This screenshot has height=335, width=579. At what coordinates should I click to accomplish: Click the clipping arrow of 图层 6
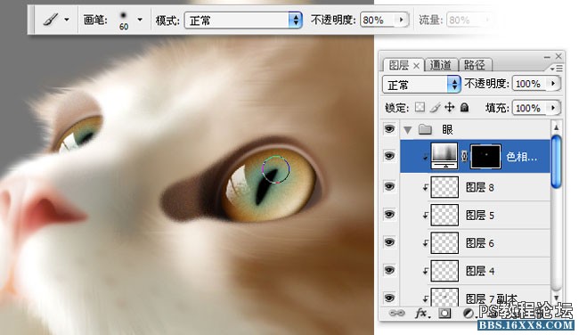[x=426, y=243]
